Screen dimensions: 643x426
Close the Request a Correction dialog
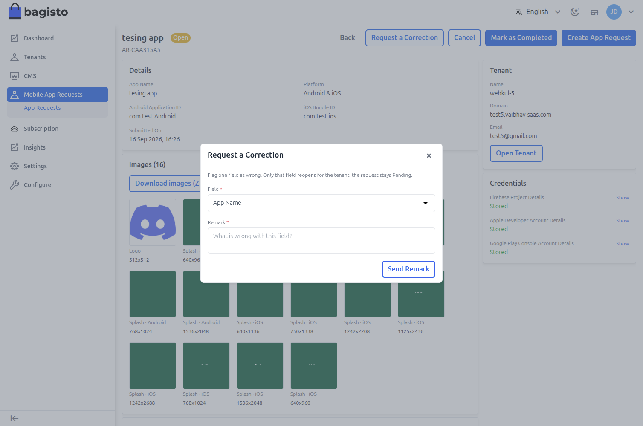429,156
